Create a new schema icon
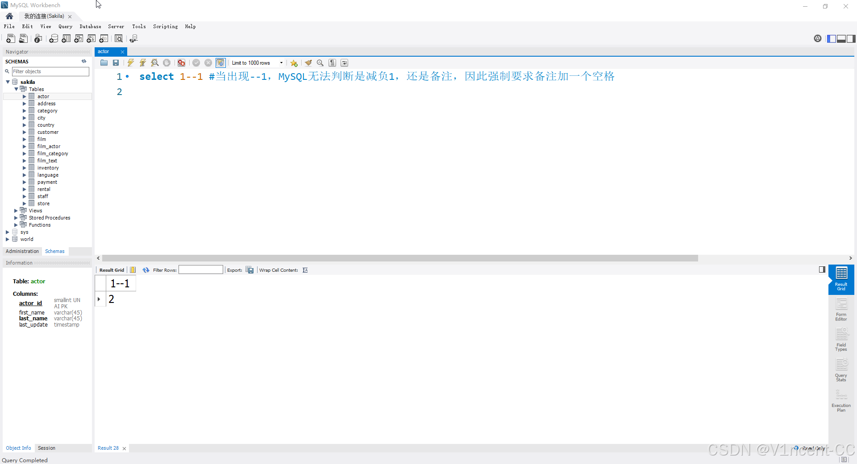 (x=54, y=39)
